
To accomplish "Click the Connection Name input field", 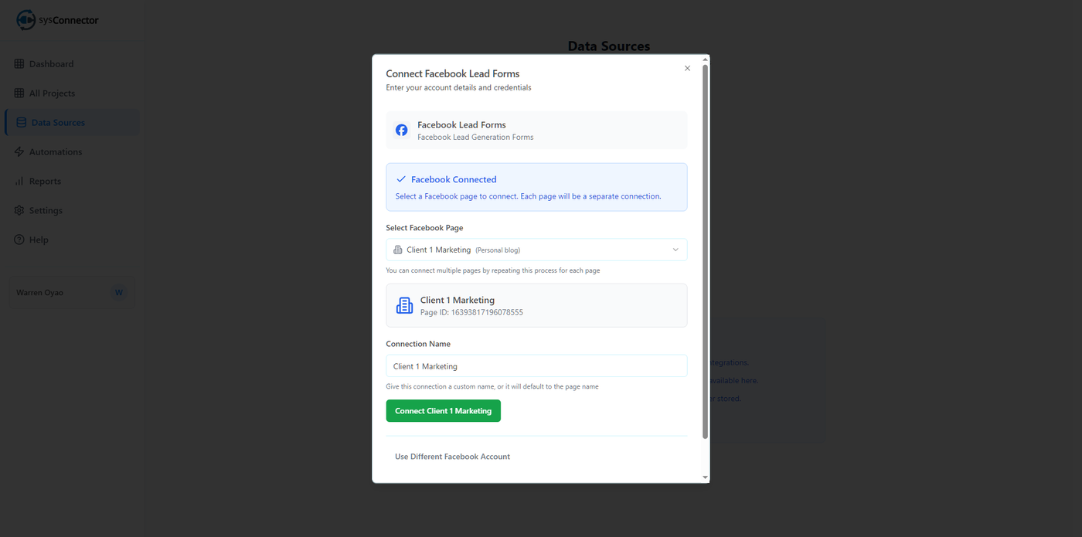I will 536,366.
